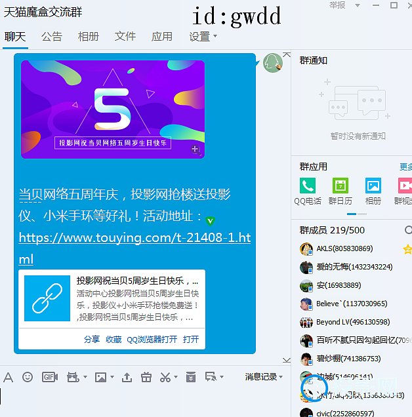
Task: Click the upload file icon
Action: [127, 377]
